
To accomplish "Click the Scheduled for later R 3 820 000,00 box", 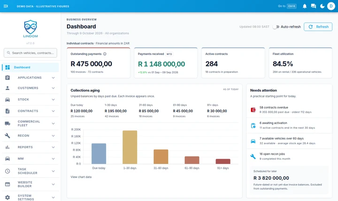I will [289, 180].
